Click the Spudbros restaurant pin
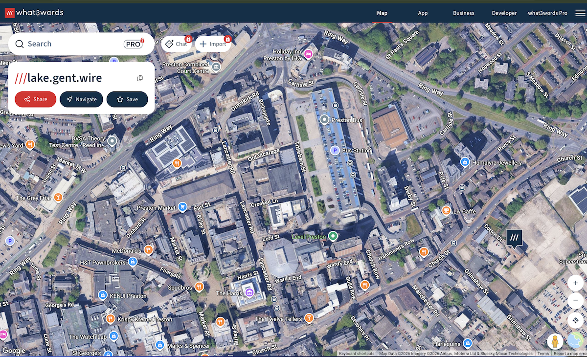The image size is (587, 357). click(199, 287)
